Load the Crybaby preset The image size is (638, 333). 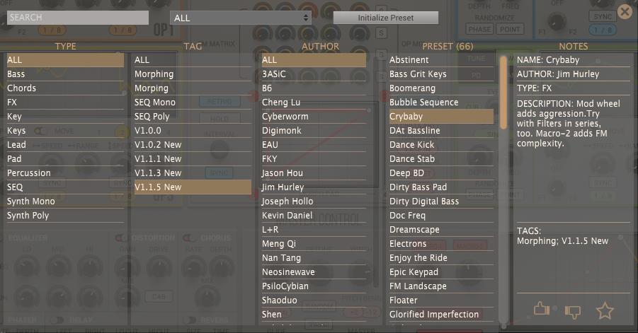(x=441, y=117)
